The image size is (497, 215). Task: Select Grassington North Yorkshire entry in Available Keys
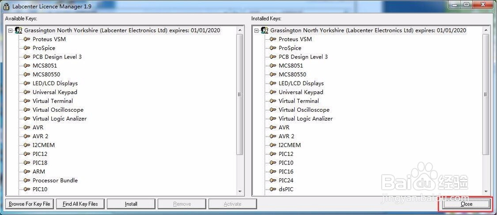click(122, 30)
